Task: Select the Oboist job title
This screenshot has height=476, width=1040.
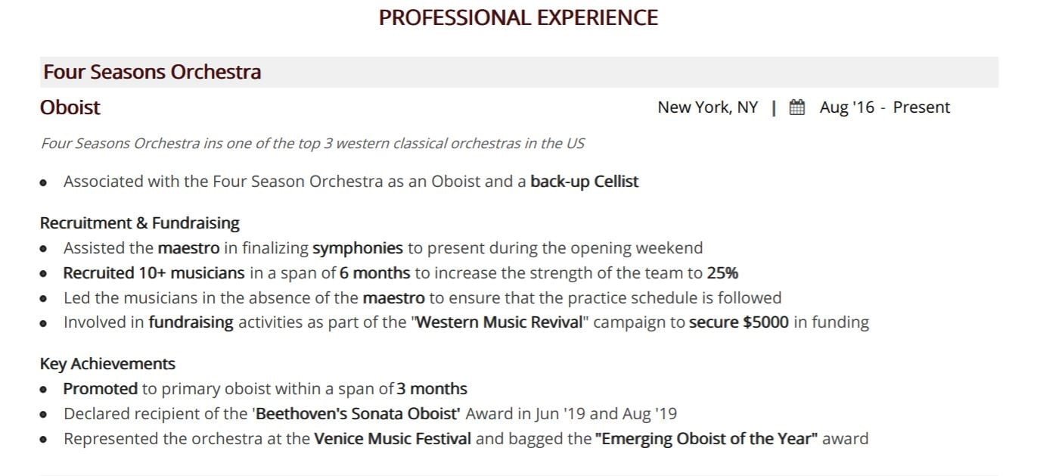Action: click(x=70, y=107)
